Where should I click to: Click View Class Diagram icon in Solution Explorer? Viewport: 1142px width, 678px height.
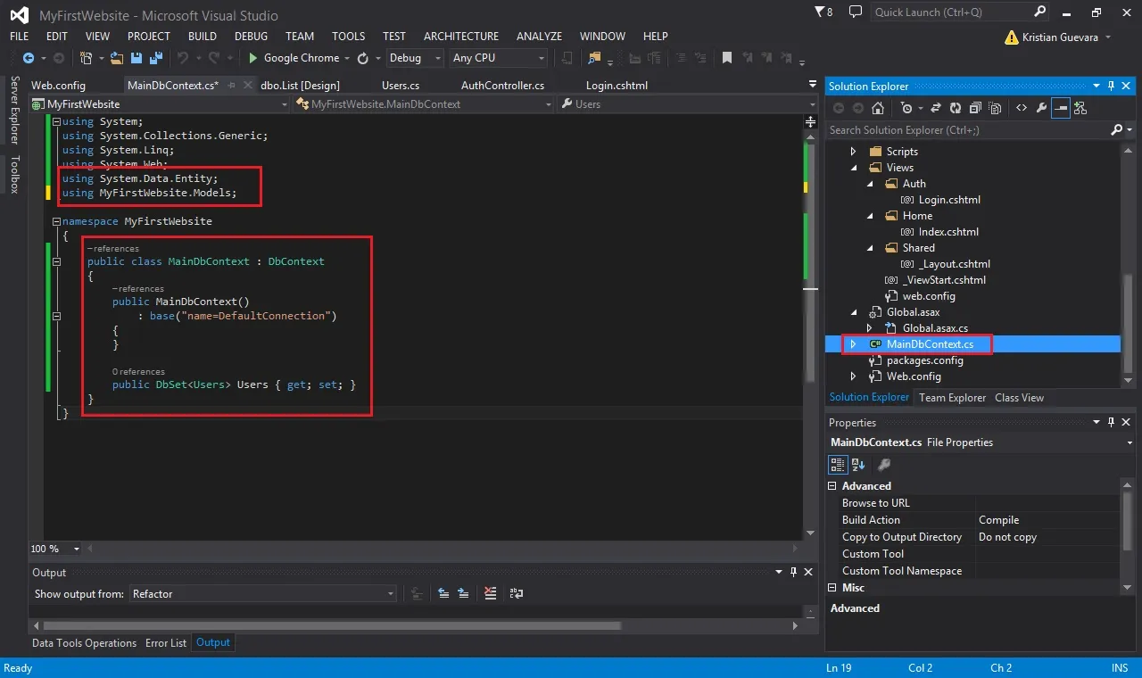click(x=1080, y=109)
